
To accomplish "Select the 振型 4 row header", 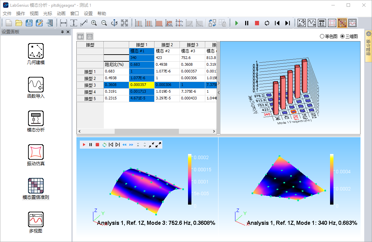I will point(90,92).
